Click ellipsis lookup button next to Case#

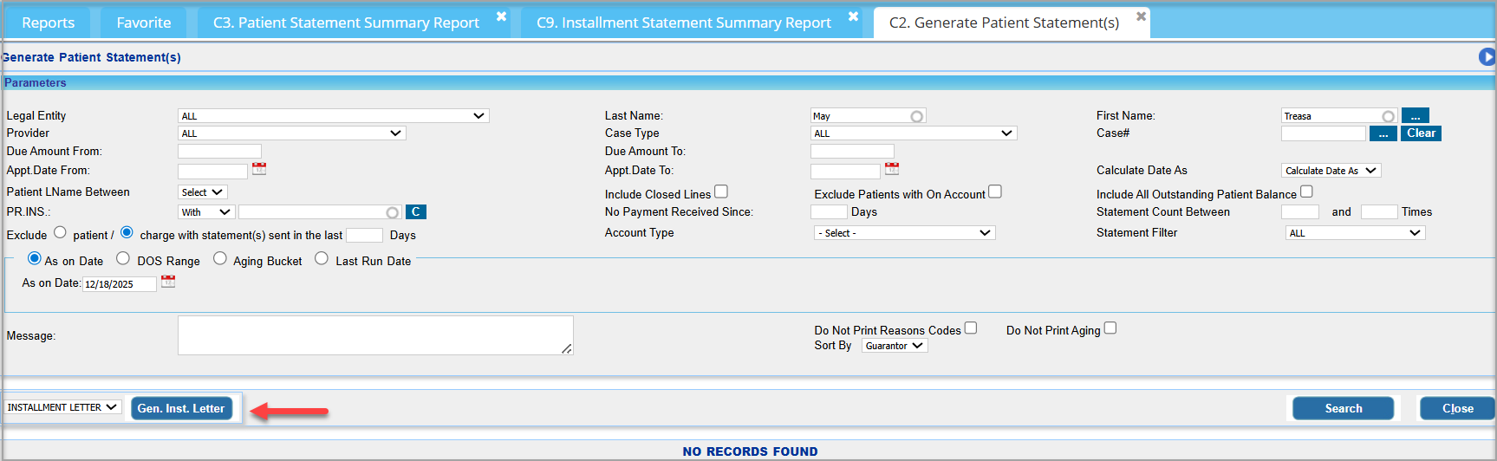[1383, 133]
